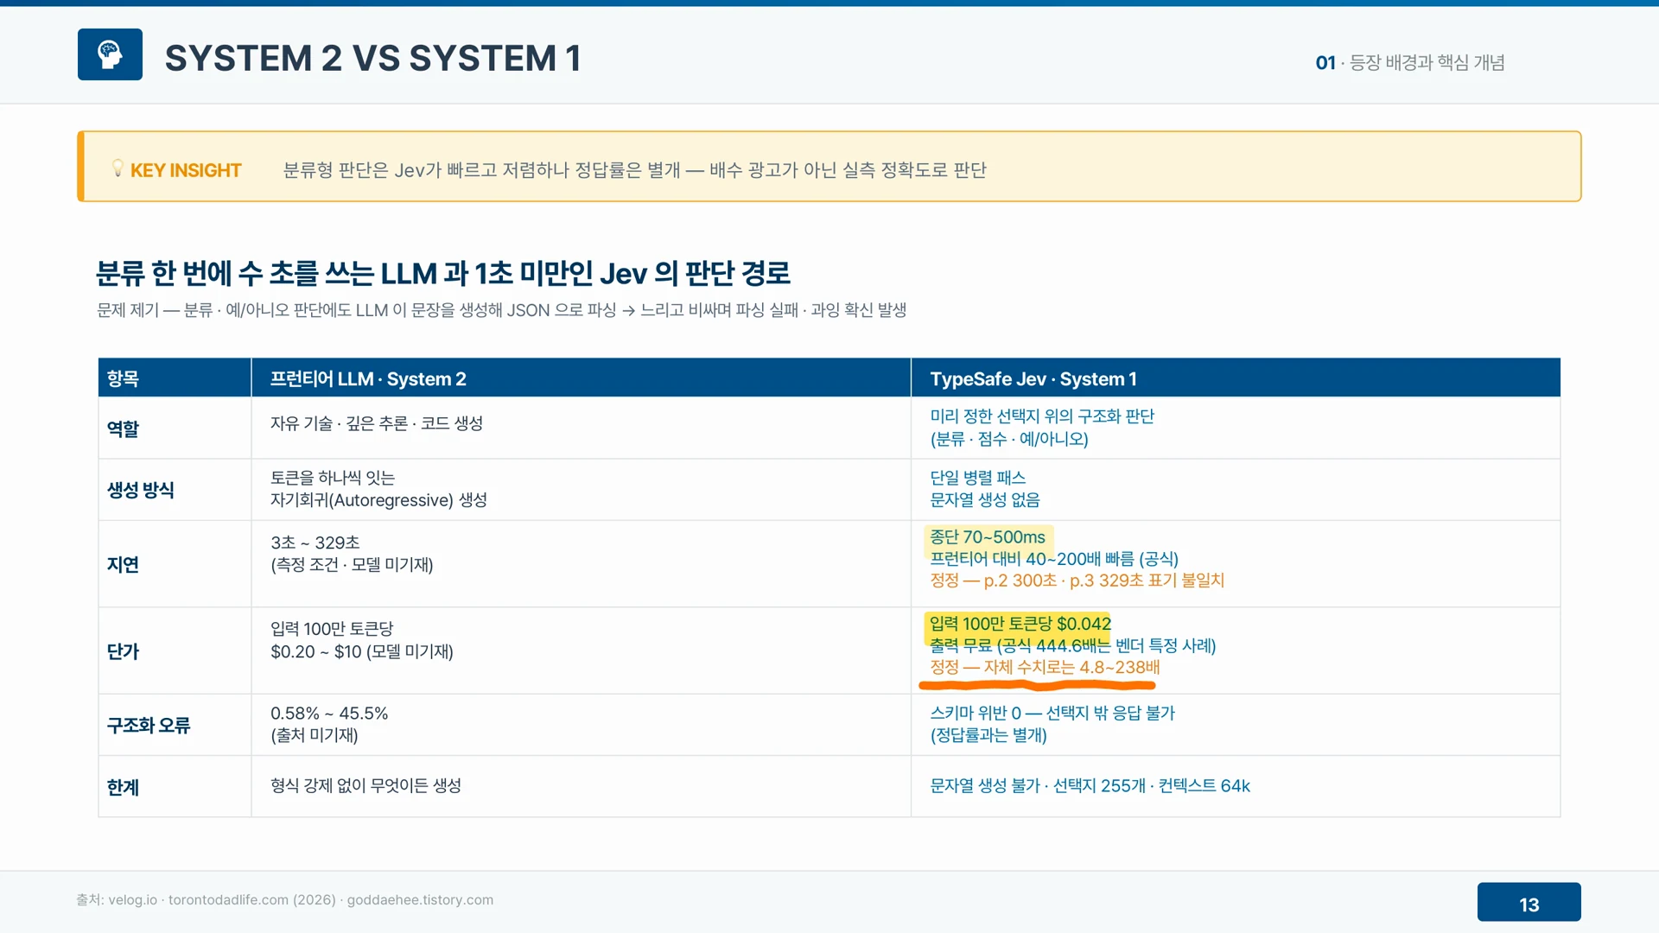
Task: Click the text '단일 병렬 패스'
Action: tap(978, 478)
